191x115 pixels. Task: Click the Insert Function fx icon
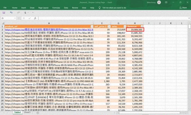click(x=35, y=18)
